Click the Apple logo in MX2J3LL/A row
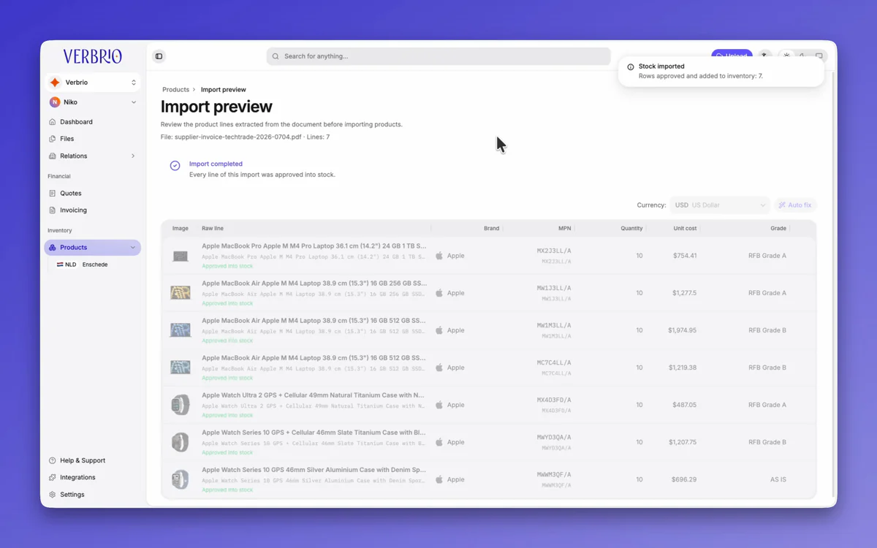The height and width of the screenshot is (548, 877). pyautogui.click(x=439, y=256)
